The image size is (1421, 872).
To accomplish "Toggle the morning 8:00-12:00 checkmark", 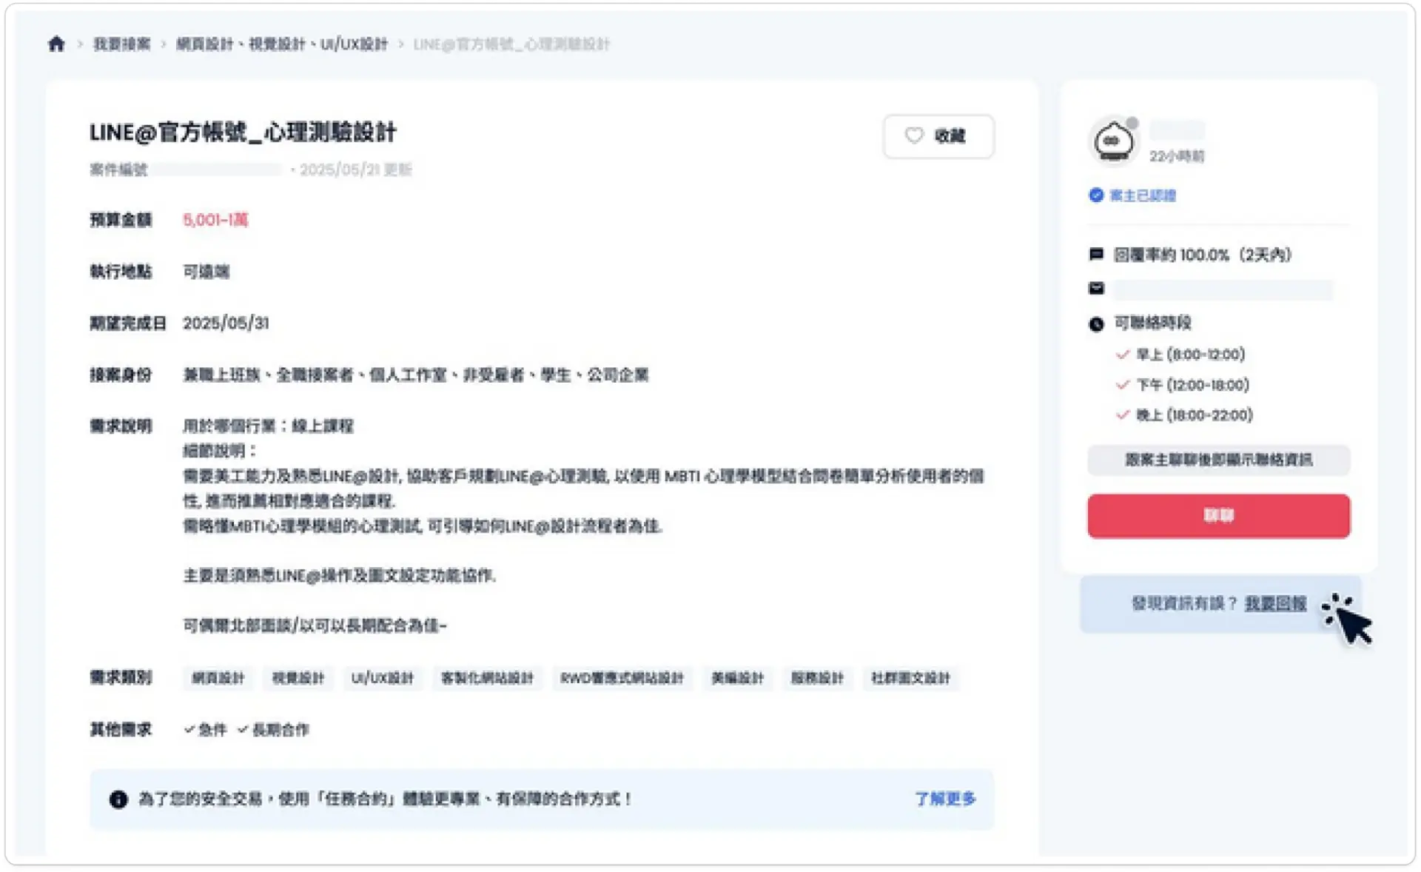I will coord(1123,355).
